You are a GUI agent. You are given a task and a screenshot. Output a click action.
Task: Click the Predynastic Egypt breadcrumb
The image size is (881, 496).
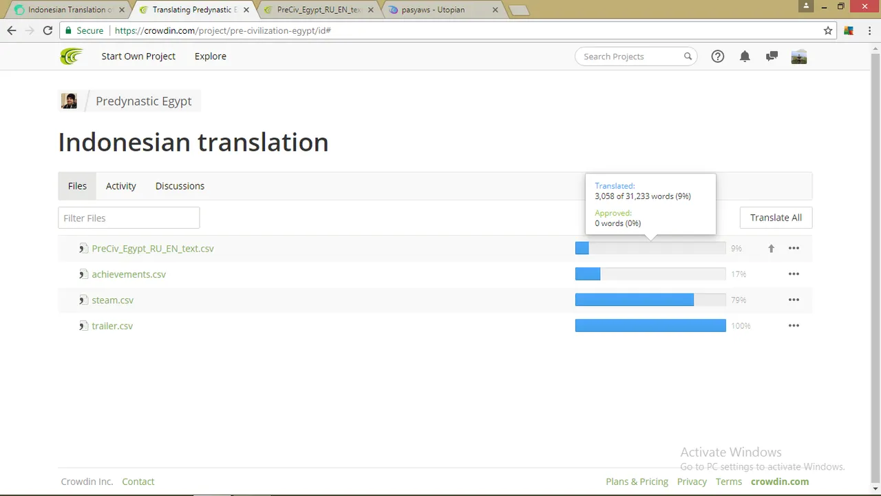pos(144,101)
